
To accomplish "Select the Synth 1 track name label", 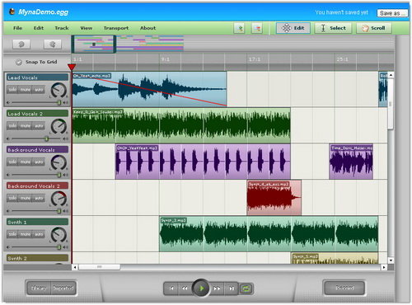I will click(37, 222).
